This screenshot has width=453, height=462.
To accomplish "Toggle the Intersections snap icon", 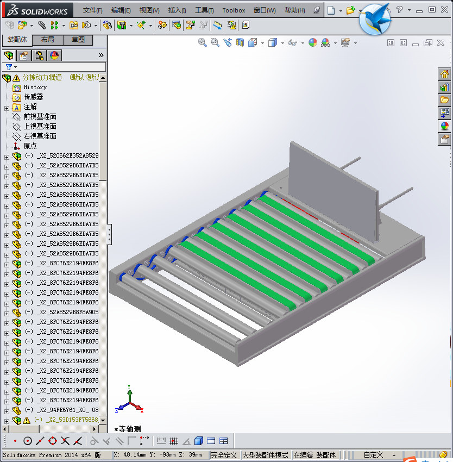I will tap(65, 441).
